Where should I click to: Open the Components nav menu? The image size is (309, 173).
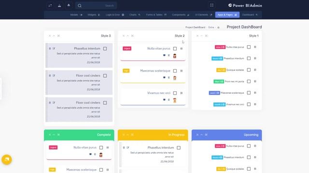(x=181, y=15)
